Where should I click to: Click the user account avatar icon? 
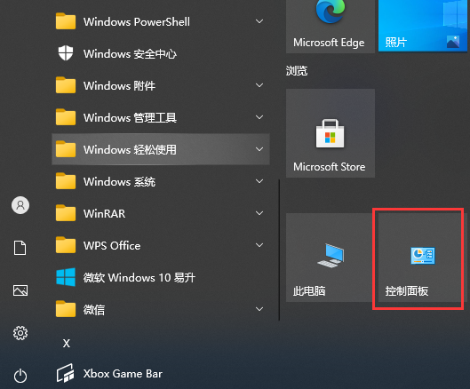tap(20, 205)
